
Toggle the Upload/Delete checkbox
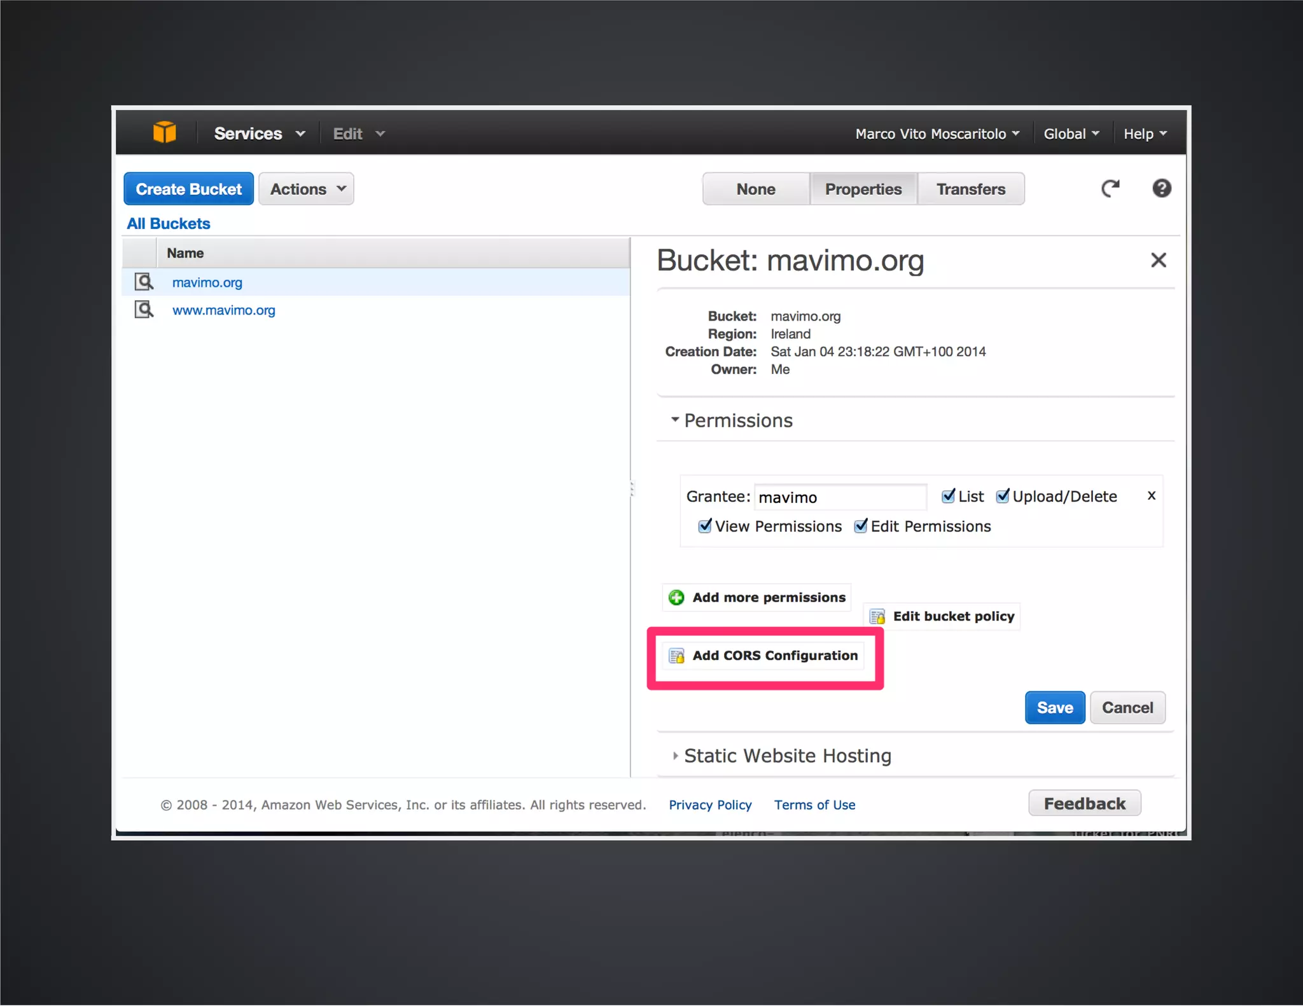pos(1003,496)
